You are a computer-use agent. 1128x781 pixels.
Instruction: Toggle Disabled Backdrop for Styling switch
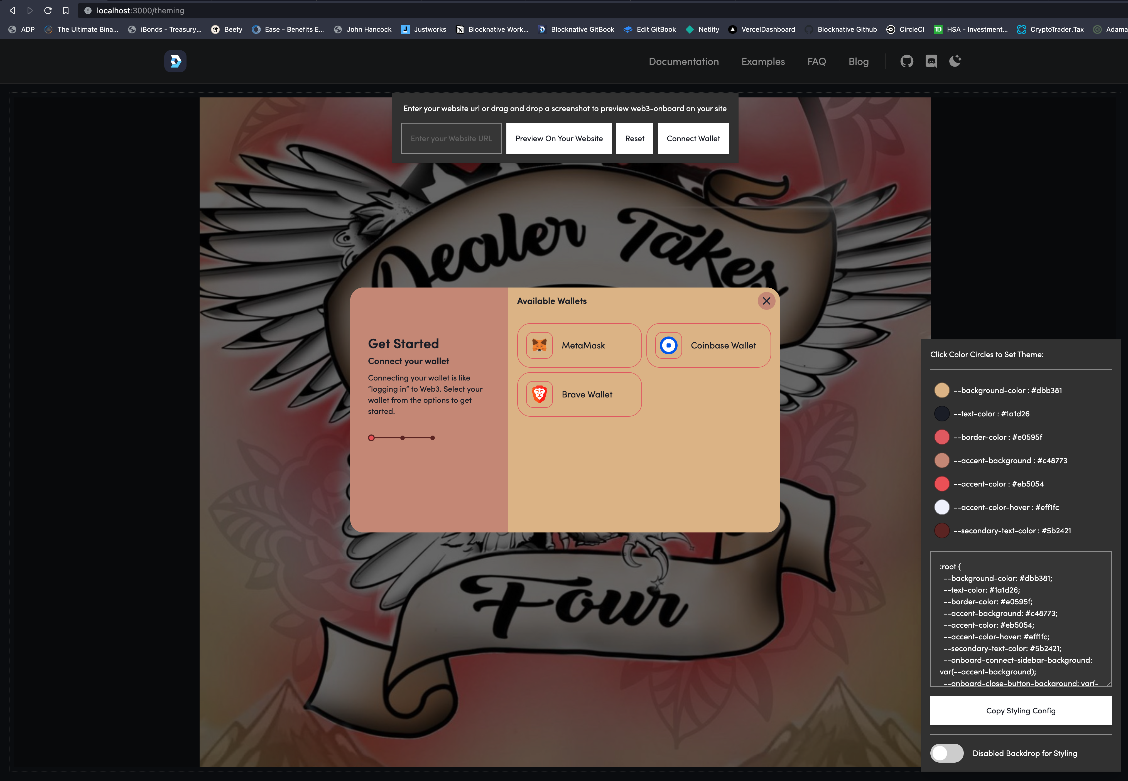coord(946,753)
